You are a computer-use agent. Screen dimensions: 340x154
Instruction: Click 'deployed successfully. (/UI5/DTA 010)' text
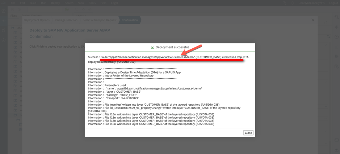[x=112, y=62]
